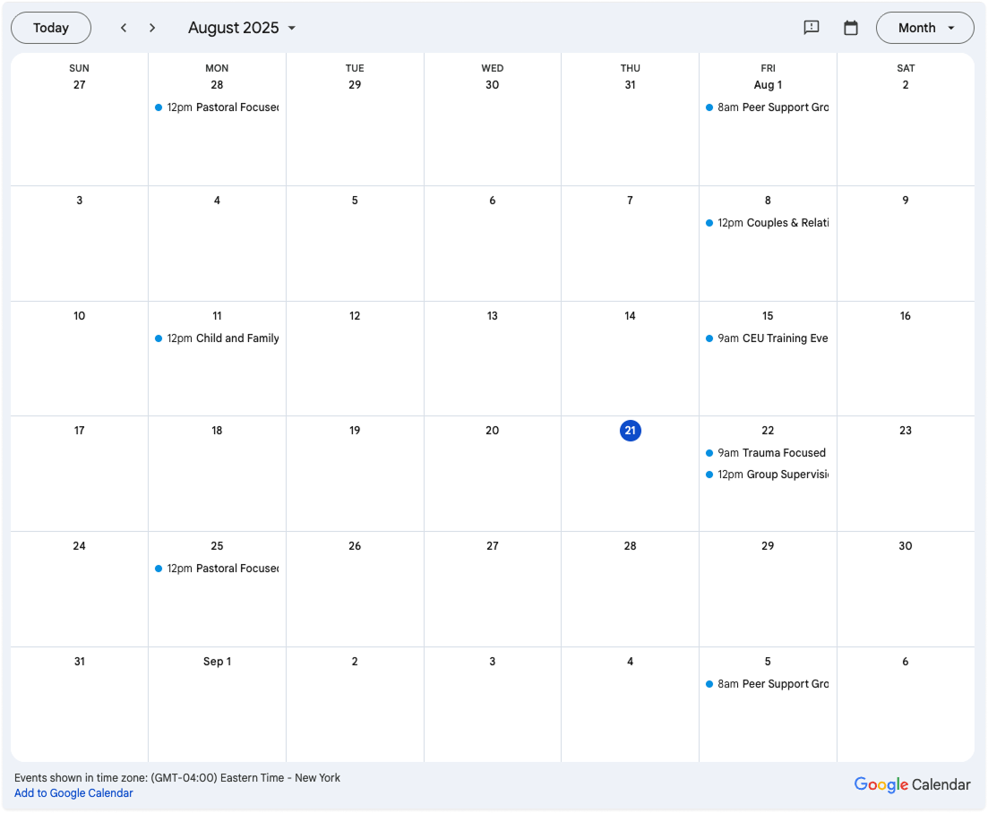The width and height of the screenshot is (988, 813).
Task: Click the Google Calendar logo
Action: pyautogui.click(x=912, y=784)
